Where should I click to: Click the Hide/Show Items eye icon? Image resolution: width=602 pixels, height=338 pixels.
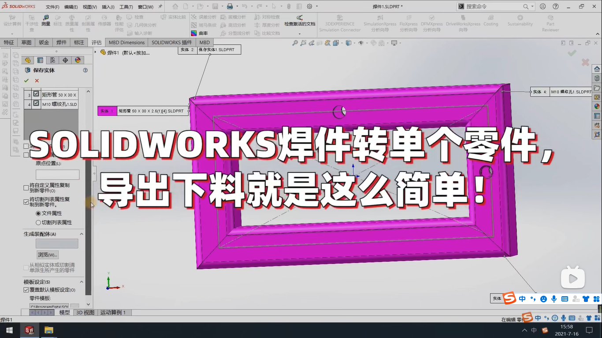coord(360,43)
